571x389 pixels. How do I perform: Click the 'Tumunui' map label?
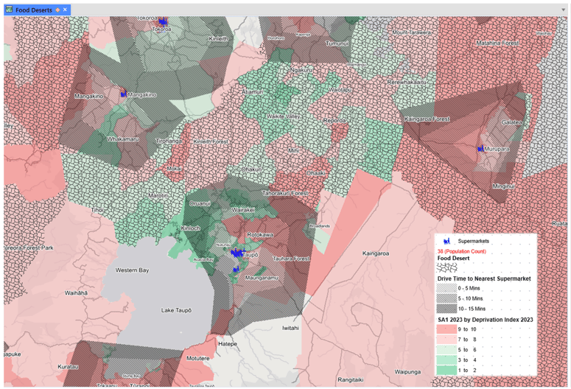[337, 43]
